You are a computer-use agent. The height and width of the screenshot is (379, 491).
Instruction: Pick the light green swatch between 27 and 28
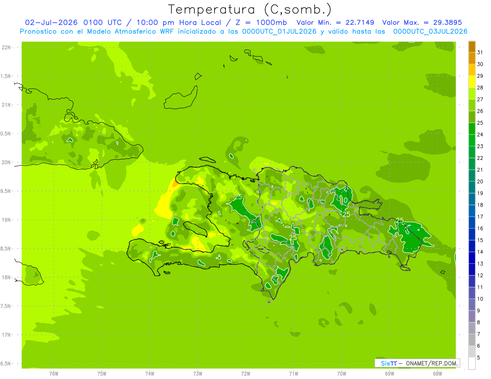[472, 94]
